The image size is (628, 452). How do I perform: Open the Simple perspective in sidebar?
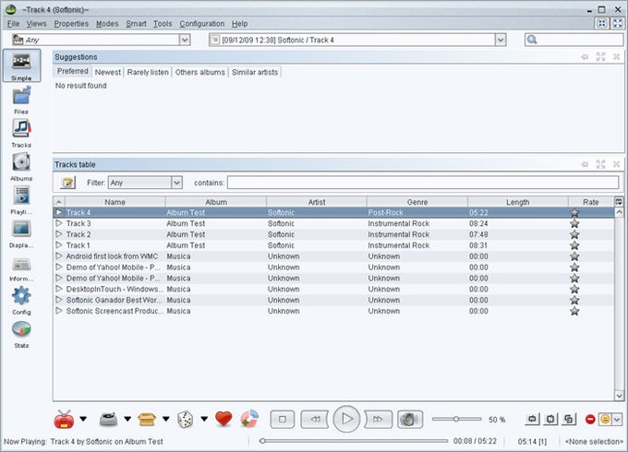tap(21, 65)
